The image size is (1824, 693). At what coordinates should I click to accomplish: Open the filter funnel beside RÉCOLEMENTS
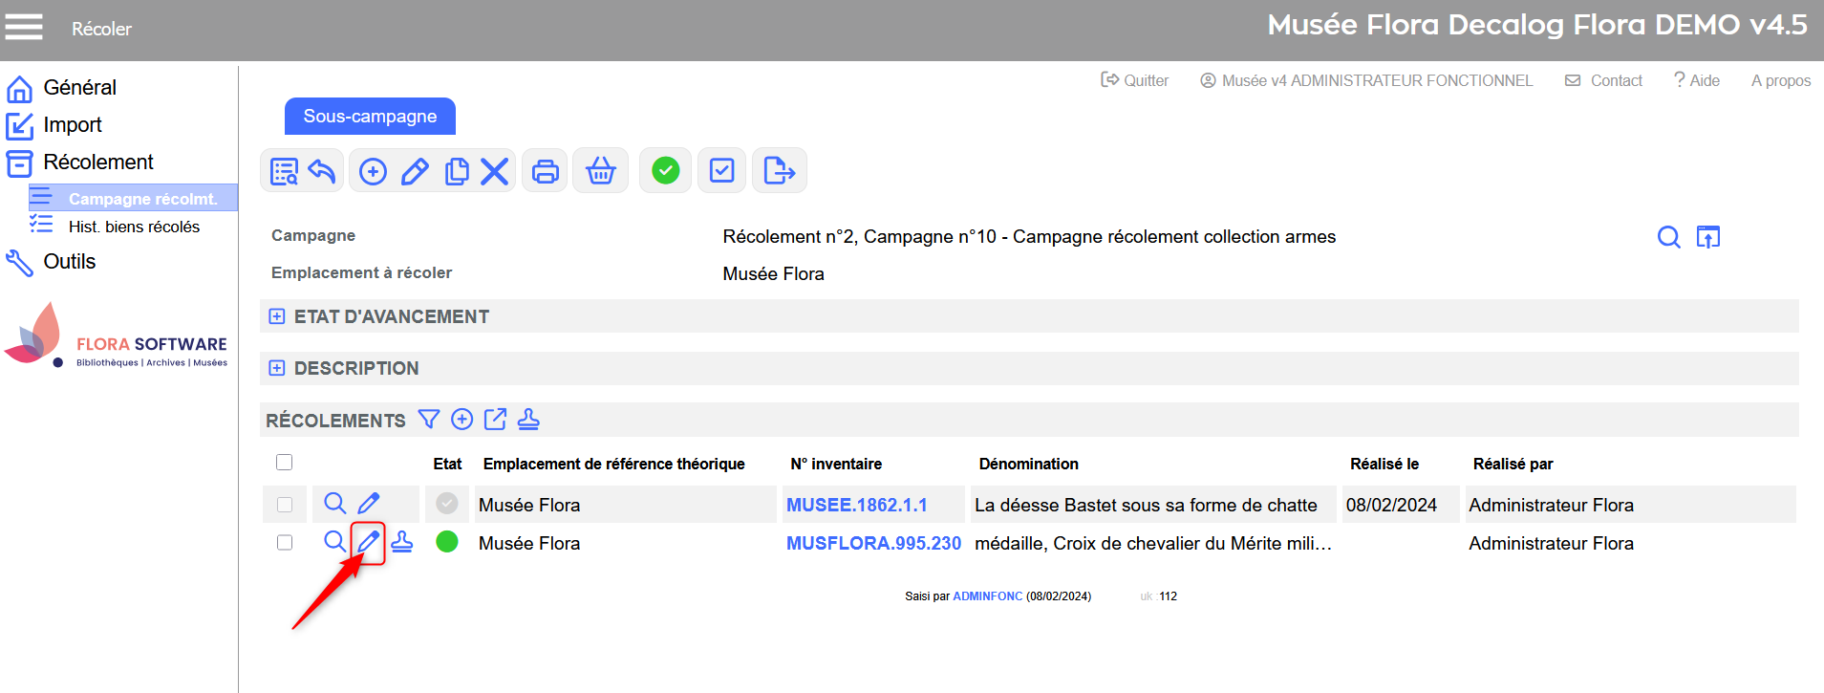point(429,420)
